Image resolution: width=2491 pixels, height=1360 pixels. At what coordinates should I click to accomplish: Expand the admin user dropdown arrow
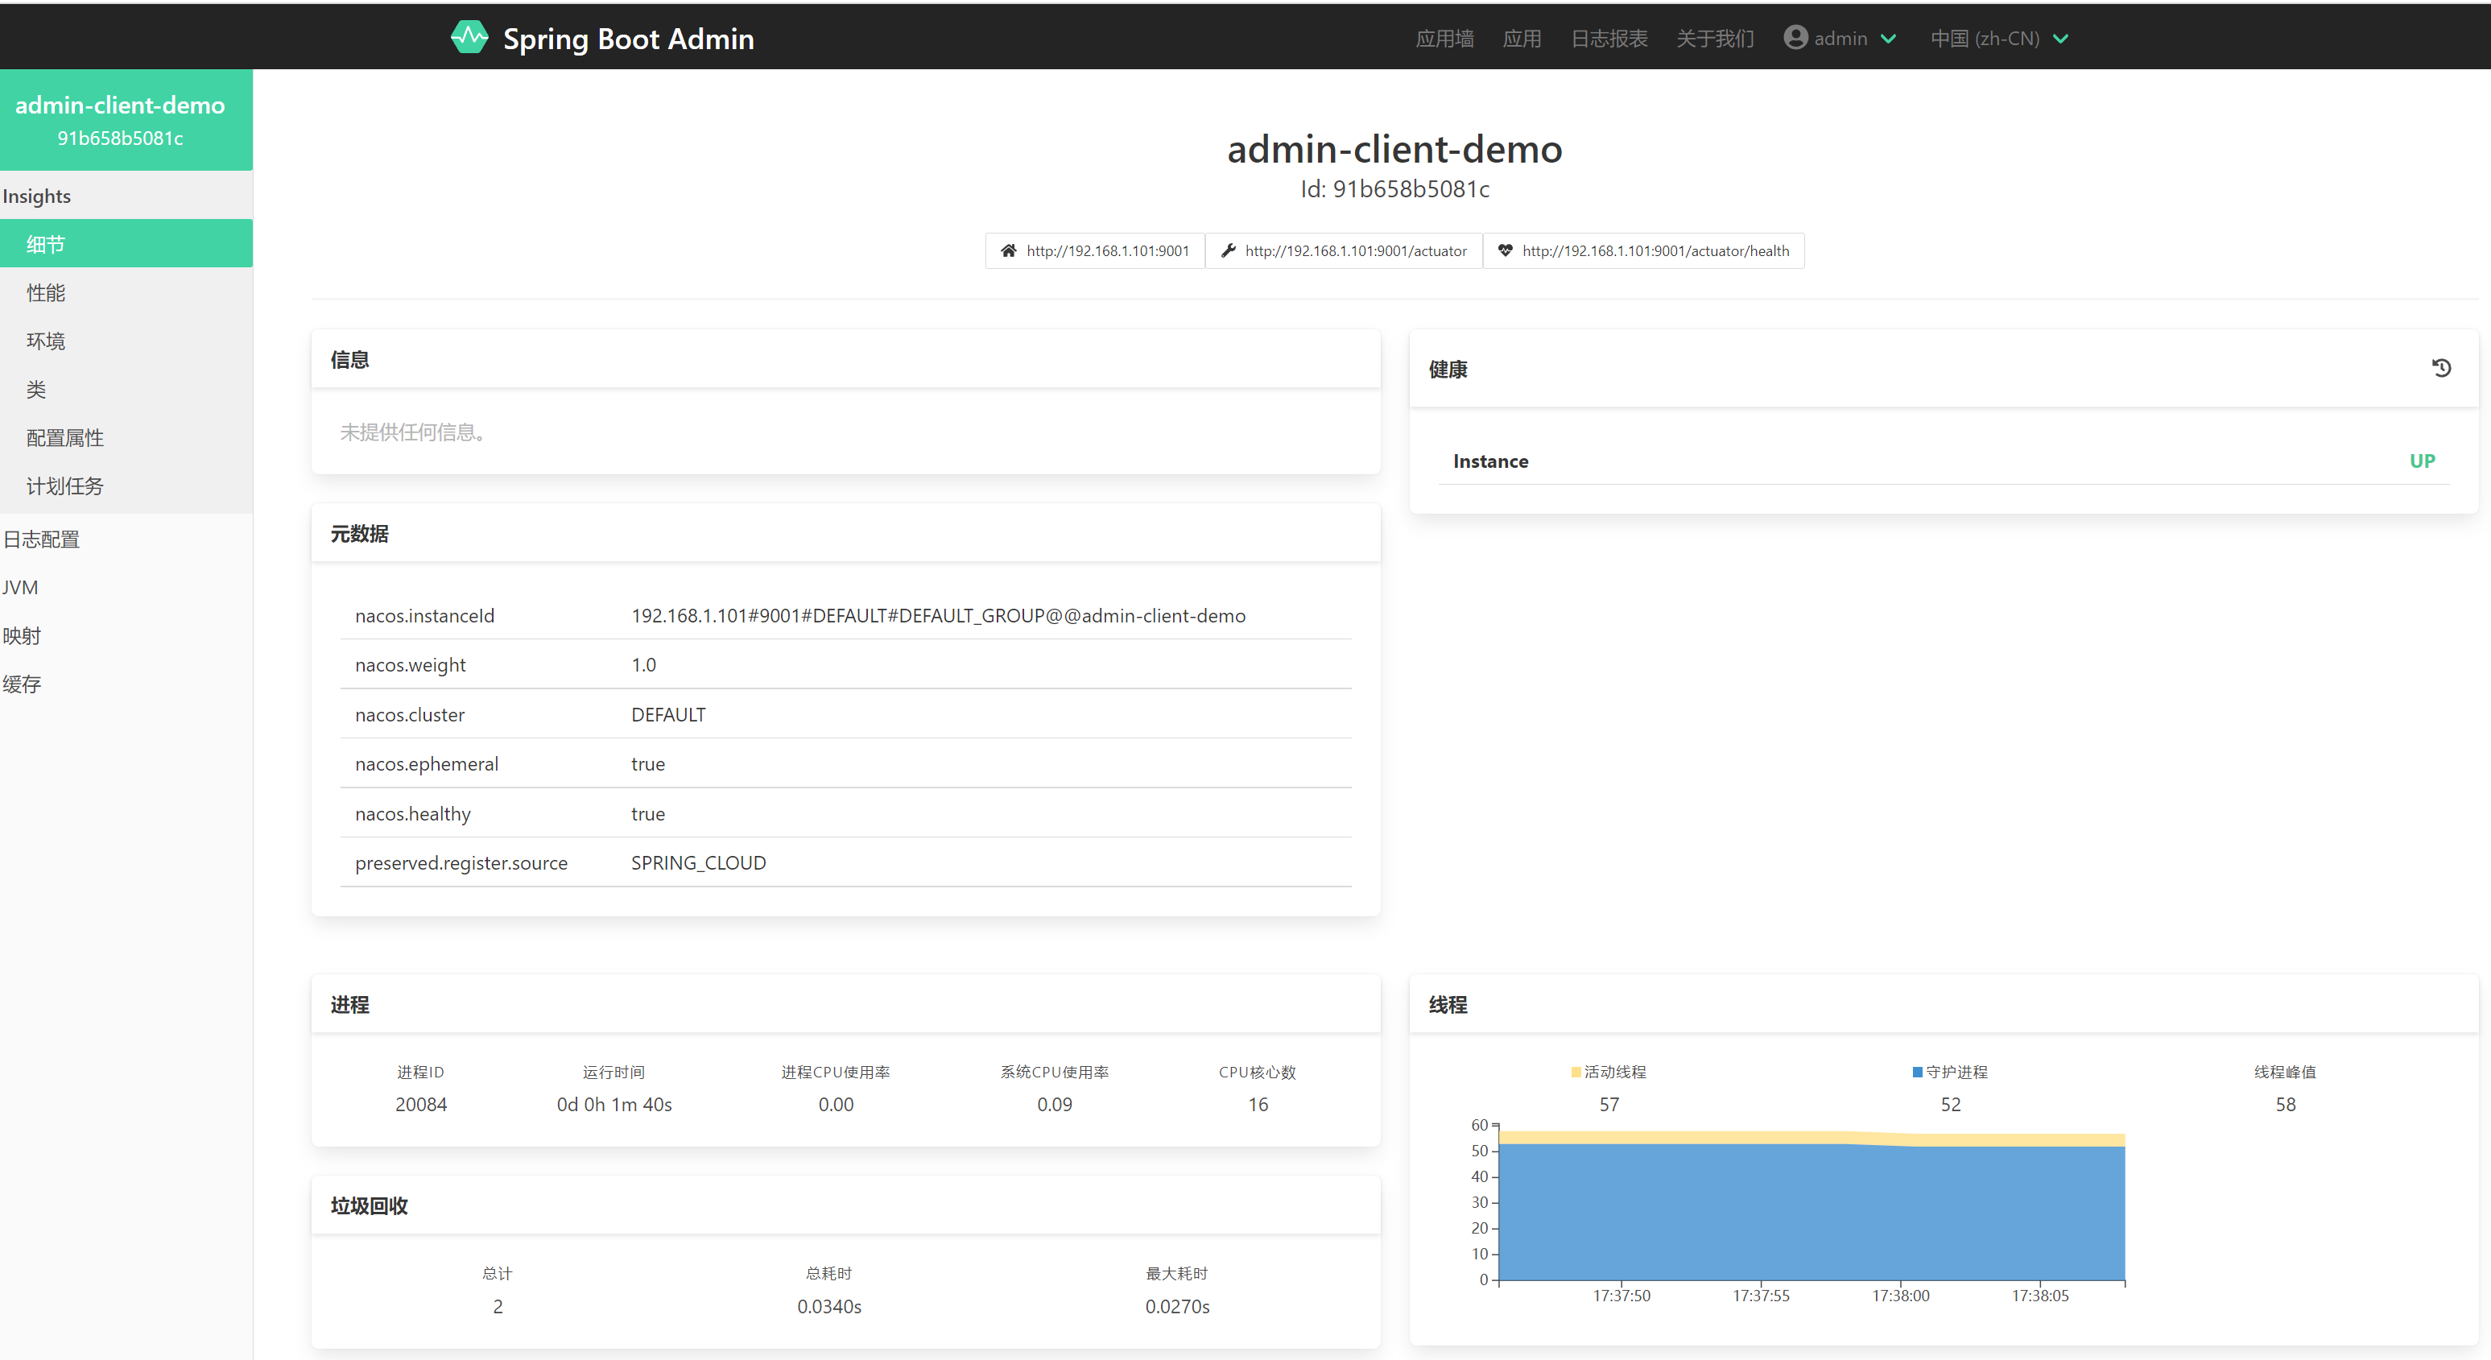pos(1888,39)
